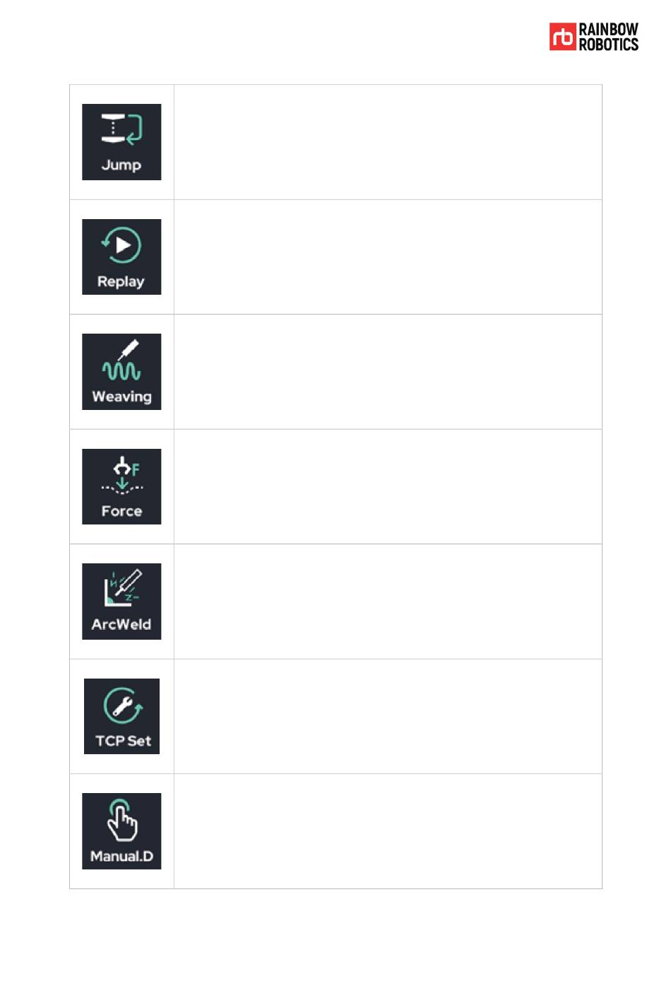Click the empty cell beside ArcWeld
Image resolution: width=671 pixels, height=1003 pixels.
click(388, 602)
